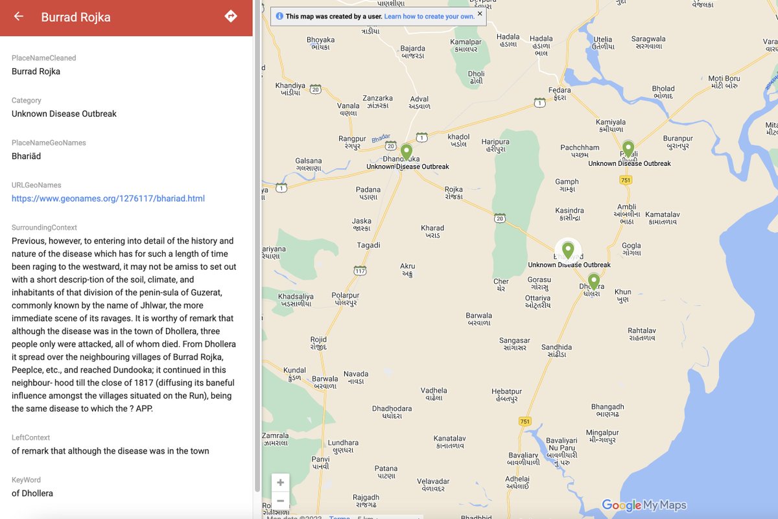Click the Zanzarka label on map
The image size is (778, 519).
point(377,102)
